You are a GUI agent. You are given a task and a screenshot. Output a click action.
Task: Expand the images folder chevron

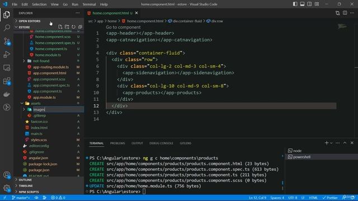(x=23, y=109)
